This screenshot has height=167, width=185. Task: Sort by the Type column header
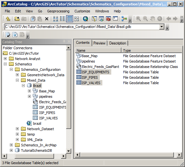(152, 50)
